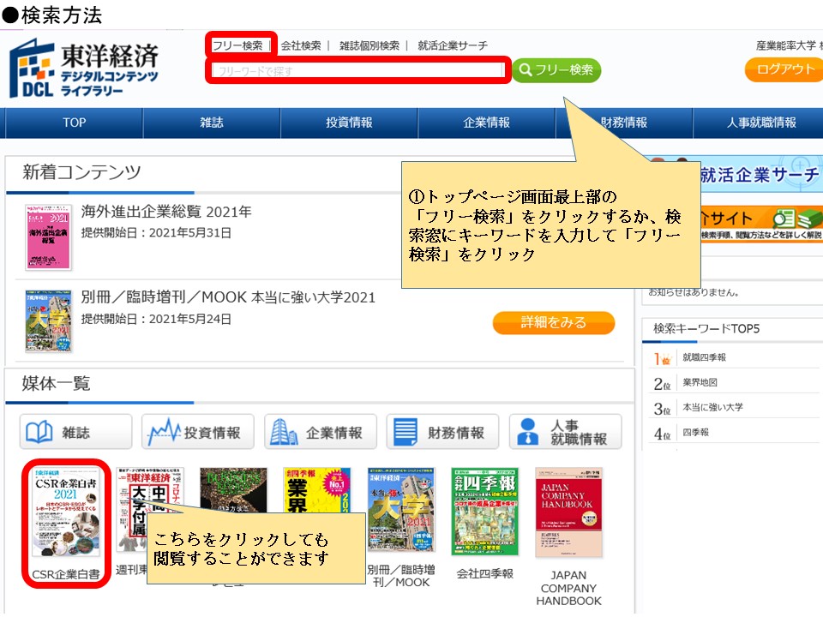
Task: Open the red JAPAN COMPANY HANDBOOK cover
Action: coord(568,512)
